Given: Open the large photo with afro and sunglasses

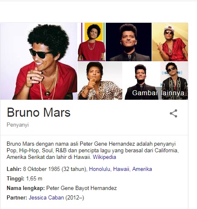Looking at the screenshot, I should 39,61.
